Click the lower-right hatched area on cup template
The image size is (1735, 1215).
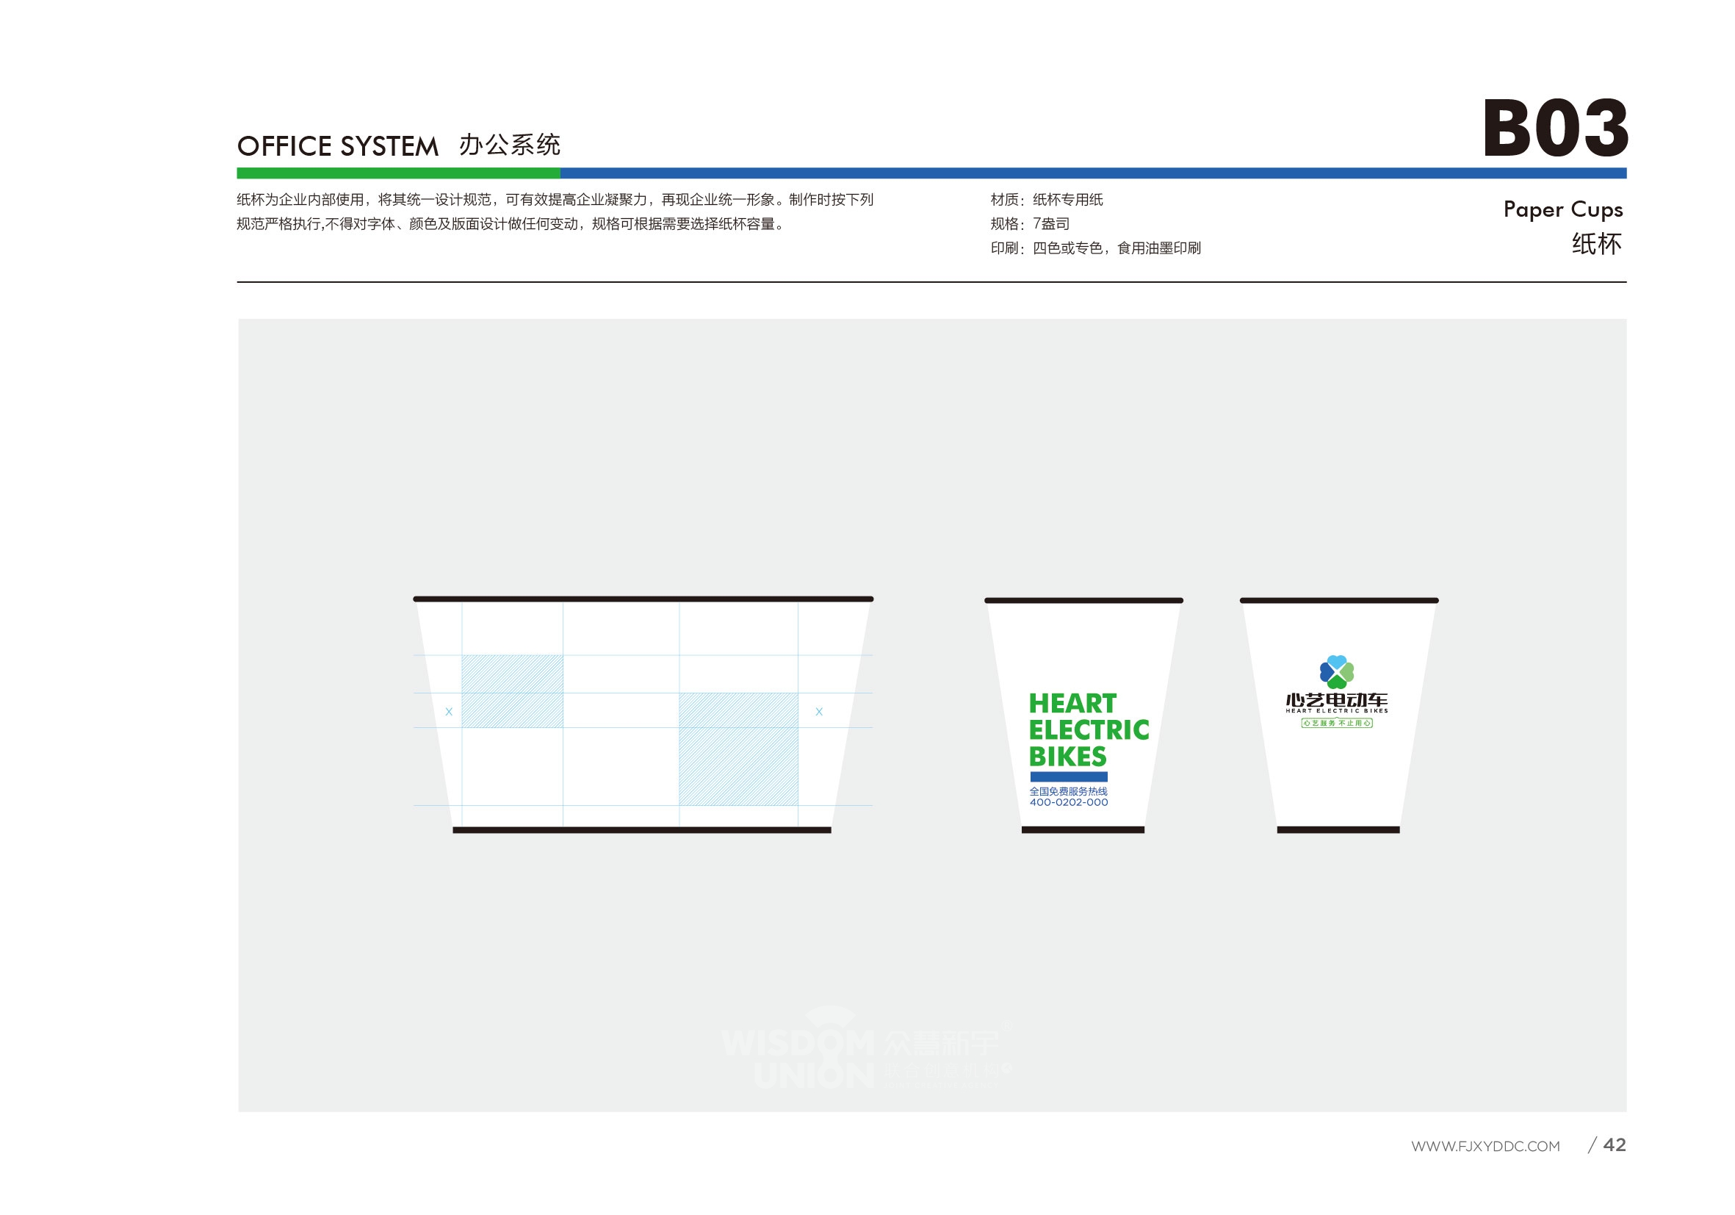click(738, 749)
